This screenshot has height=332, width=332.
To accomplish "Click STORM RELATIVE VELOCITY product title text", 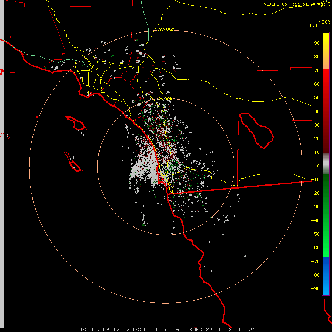I will [x=114, y=329].
